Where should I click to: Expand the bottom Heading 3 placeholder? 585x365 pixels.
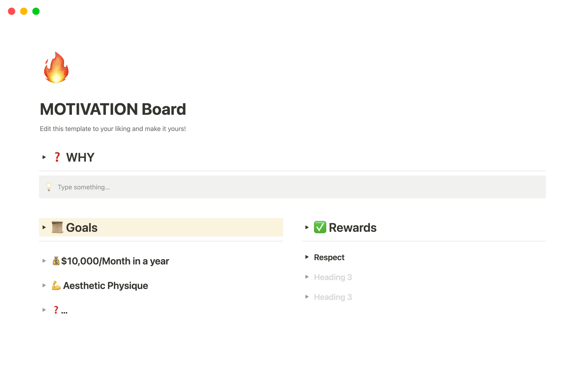tap(307, 297)
